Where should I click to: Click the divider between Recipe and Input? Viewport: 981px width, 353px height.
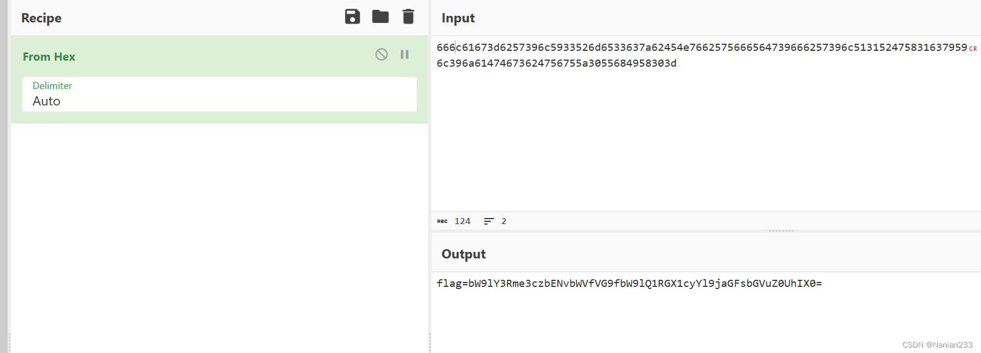pos(430,176)
